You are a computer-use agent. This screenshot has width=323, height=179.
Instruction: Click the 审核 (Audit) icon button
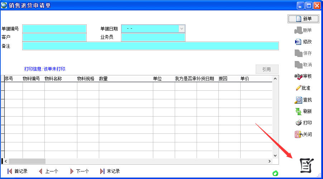[303, 76]
